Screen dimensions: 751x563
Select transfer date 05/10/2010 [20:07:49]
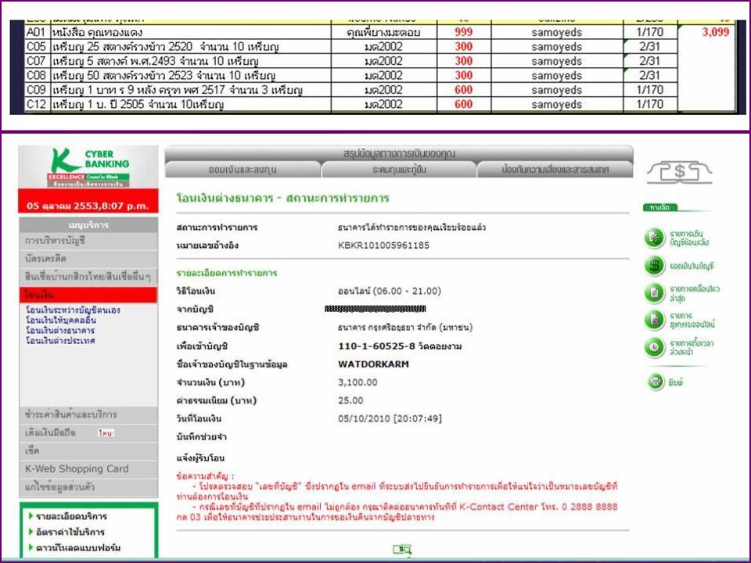pyautogui.click(x=390, y=419)
